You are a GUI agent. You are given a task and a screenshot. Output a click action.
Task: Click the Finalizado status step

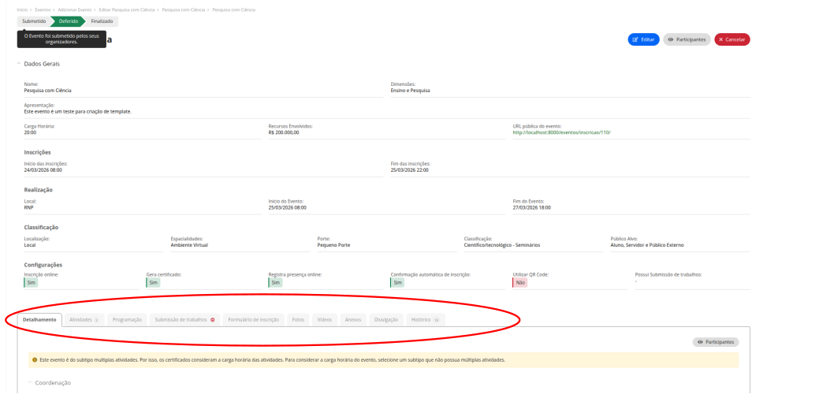click(102, 21)
